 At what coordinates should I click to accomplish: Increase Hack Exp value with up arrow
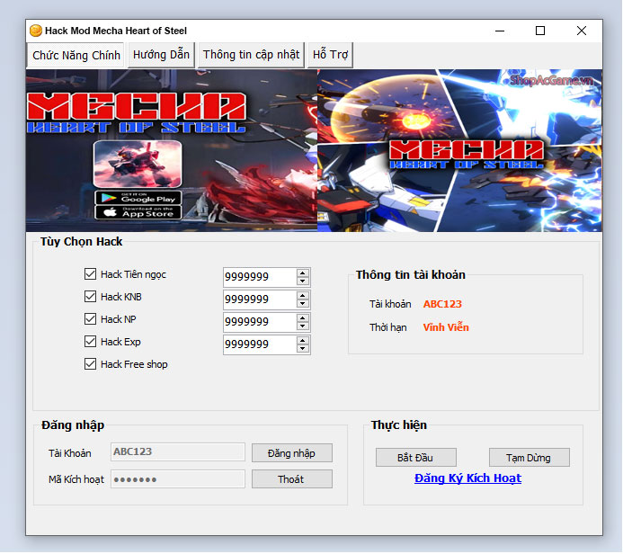(303, 341)
